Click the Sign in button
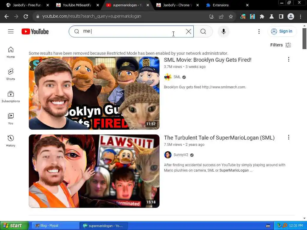The width and height of the screenshot is (307, 230). coord(282,31)
